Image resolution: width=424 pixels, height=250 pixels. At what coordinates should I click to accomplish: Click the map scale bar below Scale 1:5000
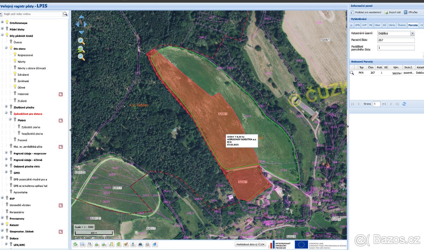[x=93, y=232]
